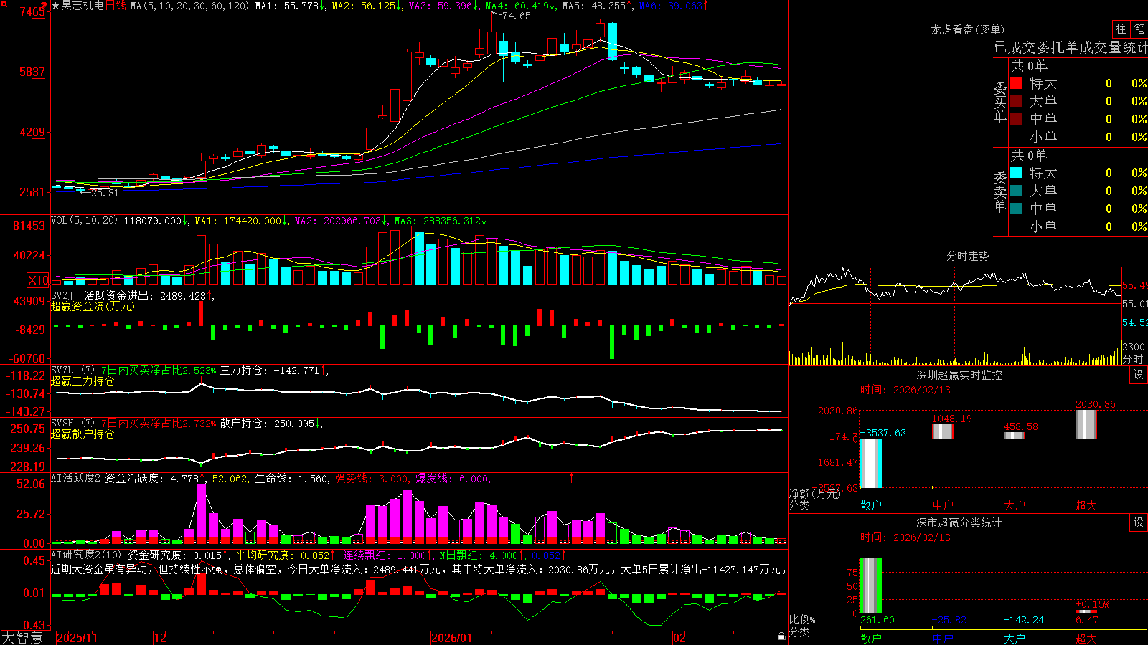Click the dark red 中单 buy-order swatch
1148x645 pixels.
coord(1016,119)
